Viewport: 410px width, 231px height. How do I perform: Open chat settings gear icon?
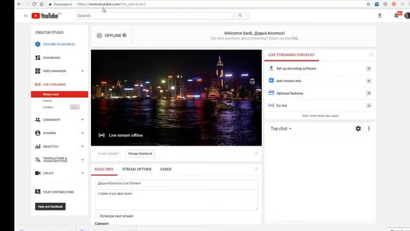[x=358, y=128]
